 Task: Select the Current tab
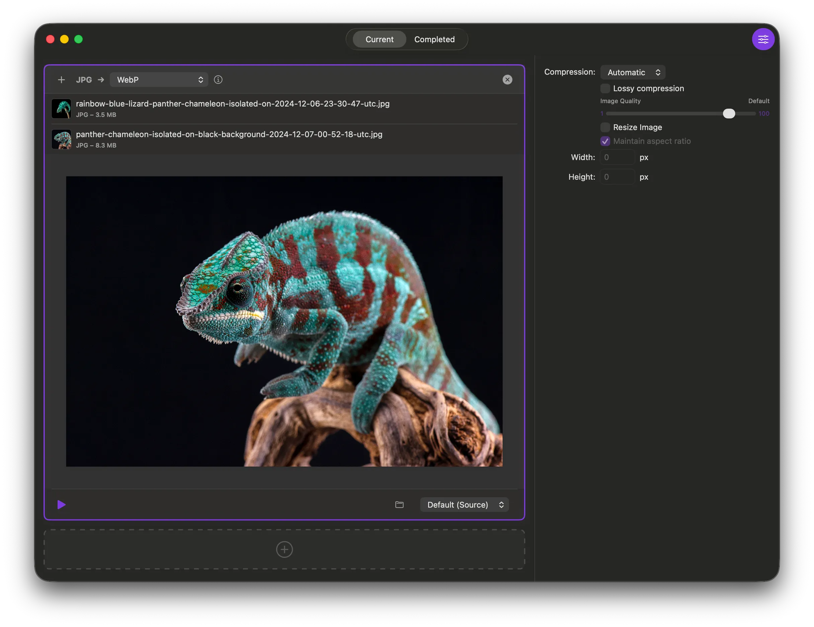tap(380, 39)
